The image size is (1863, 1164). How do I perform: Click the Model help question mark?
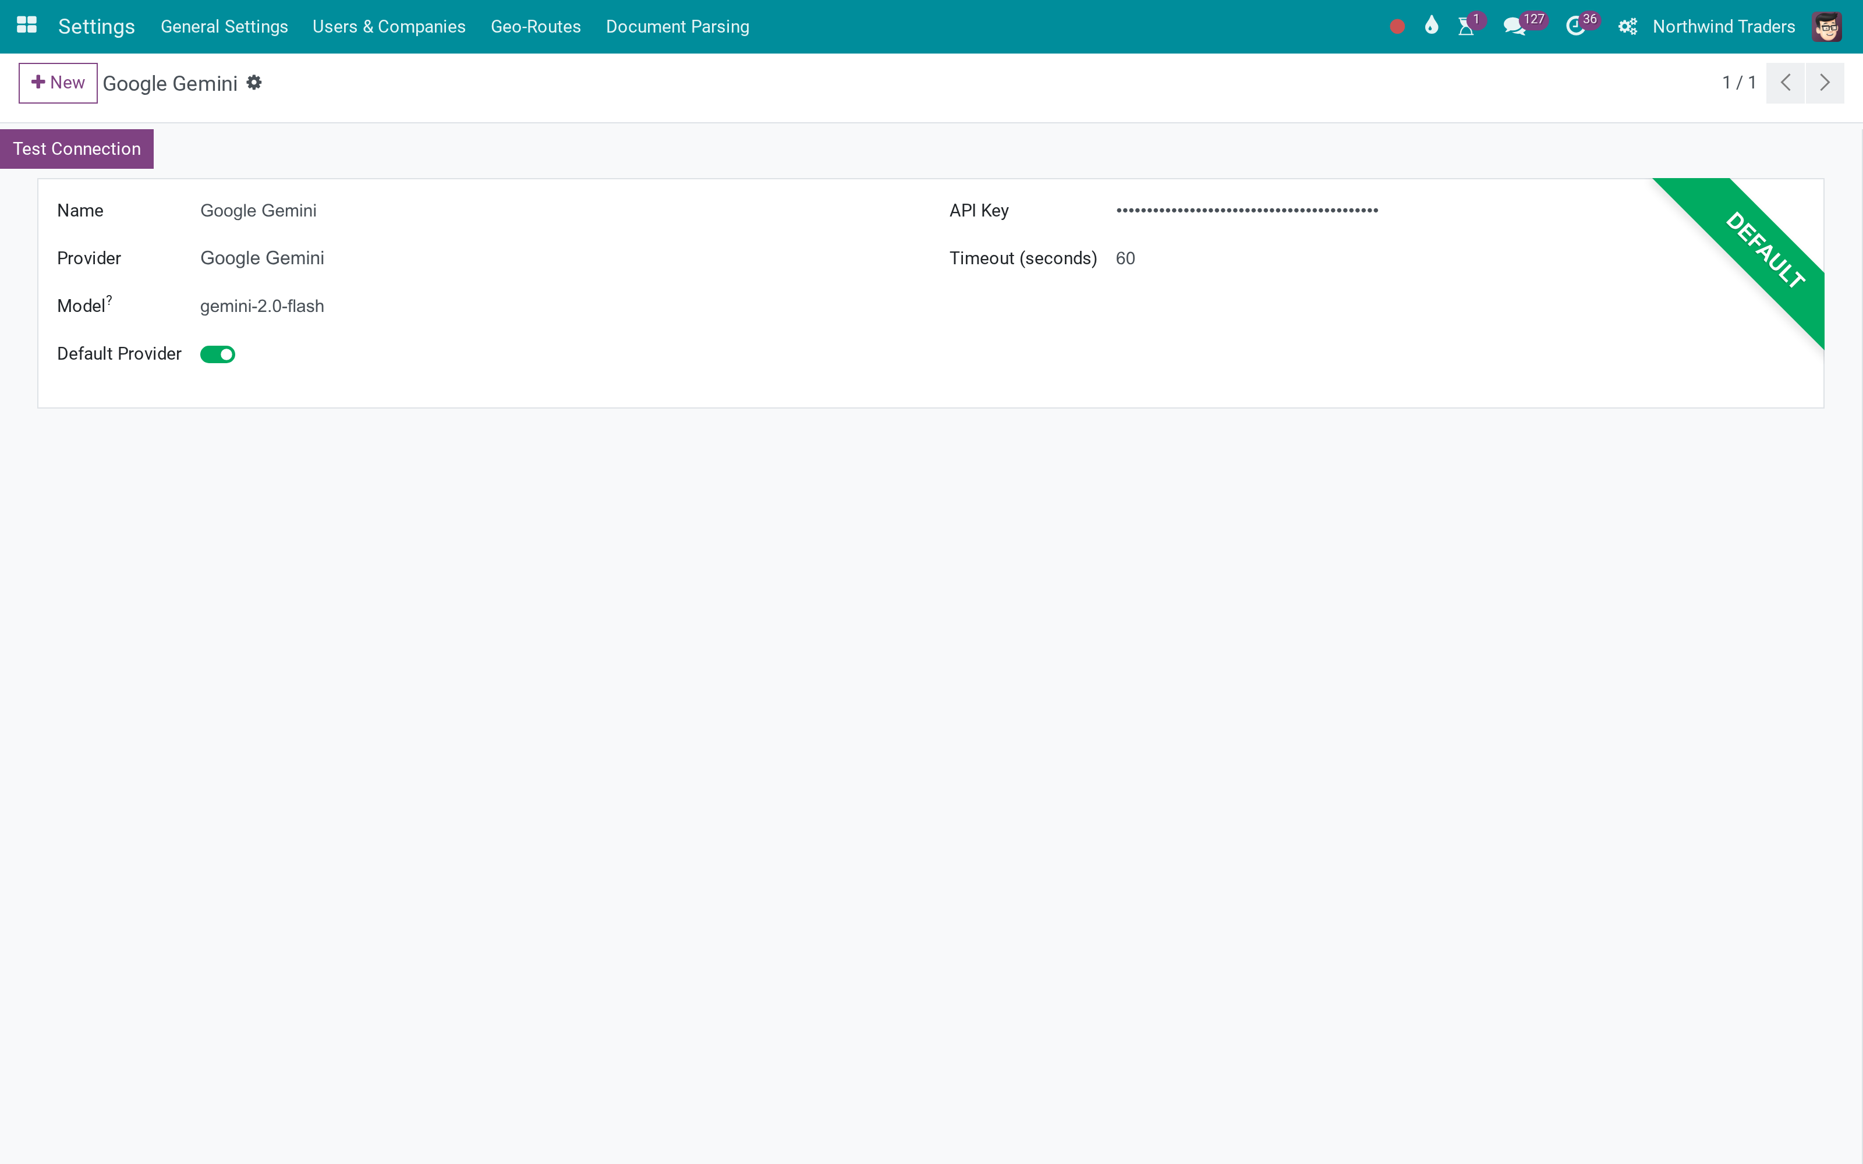pos(109,300)
